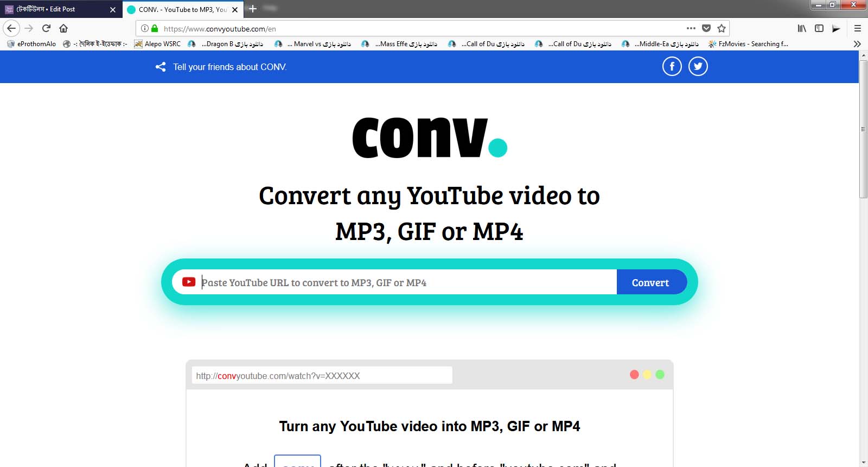The height and width of the screenshot is (467, 868).
Task: Click the share icon beside Tell your friends
Action: click(161, 67)
